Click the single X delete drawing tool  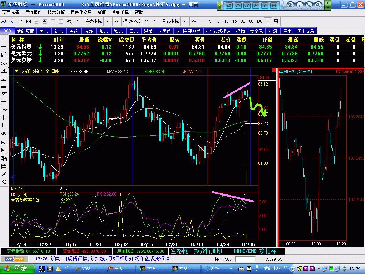[4, 174]
